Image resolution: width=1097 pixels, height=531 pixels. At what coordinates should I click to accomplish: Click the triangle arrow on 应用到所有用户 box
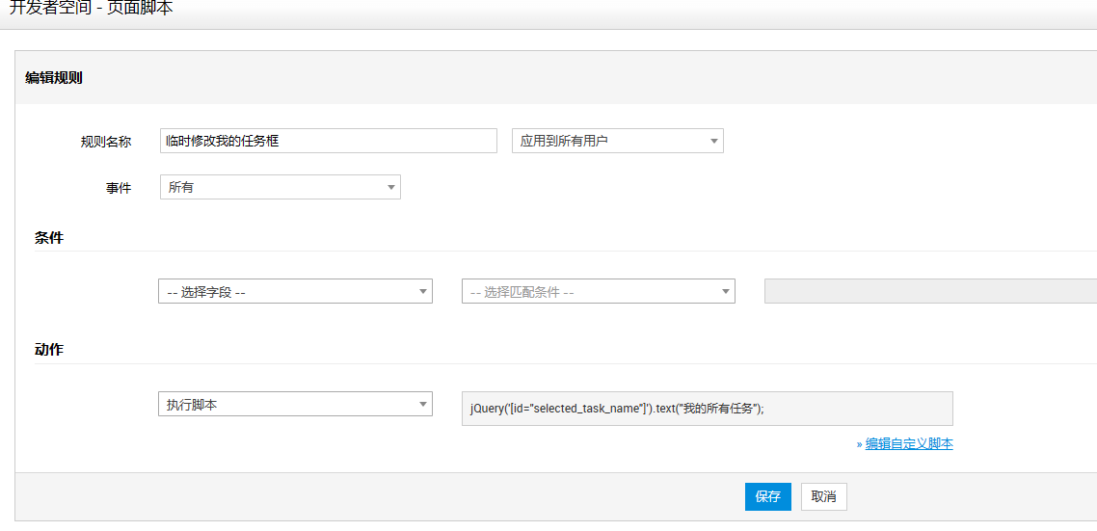point(713,141)
